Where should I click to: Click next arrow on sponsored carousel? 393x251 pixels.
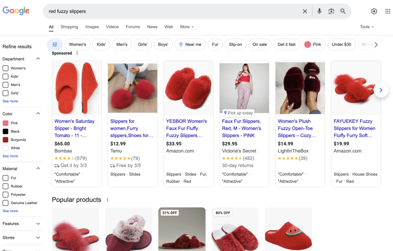[x=381, y=90]
